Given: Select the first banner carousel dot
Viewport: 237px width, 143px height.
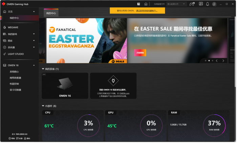Looking at the screenshot, I should pos(206,61).
